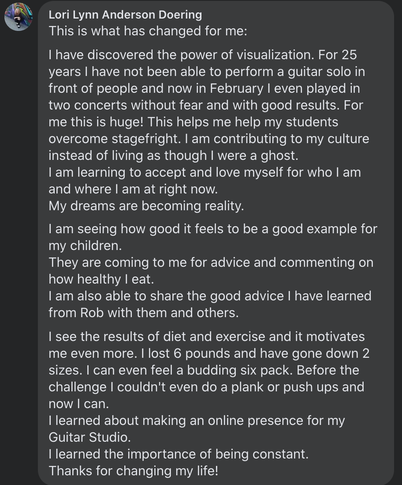Click the line 'This is what has changed for me:'
The image size is (402, 485).
point(148,31)
